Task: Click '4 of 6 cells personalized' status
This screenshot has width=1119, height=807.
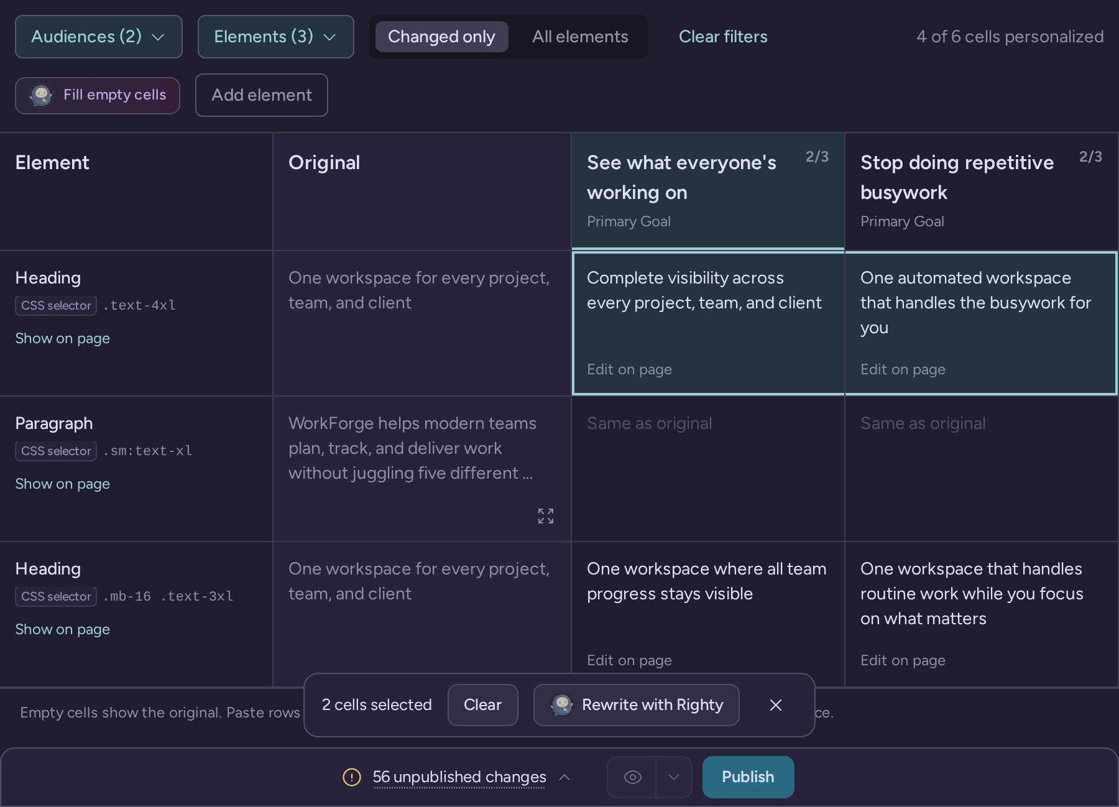Action: [x=1010, y=37]
